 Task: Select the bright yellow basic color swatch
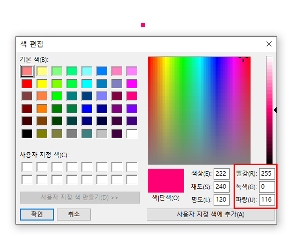pos(42,84)
